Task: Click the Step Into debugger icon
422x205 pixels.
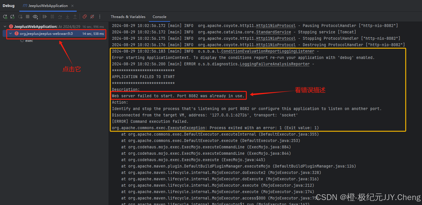Action: click(67, 17)
